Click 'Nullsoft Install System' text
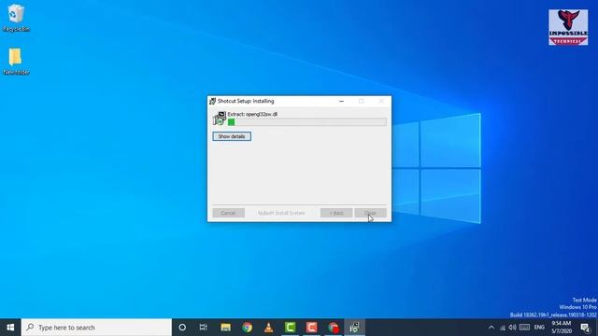Viewport: 598px width, 336px height. point(281,213)
